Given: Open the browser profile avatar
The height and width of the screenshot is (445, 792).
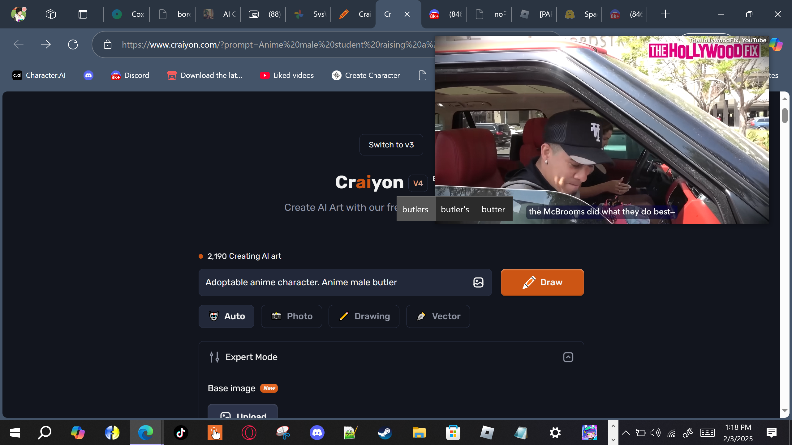Looking at the screenshot, I should (19, 14).
